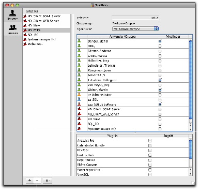Viewport: 200px width, 193px height.
Task: Click group icon beside 4D_Client_WEB_Server in Gruppen list
Action: 25,21
